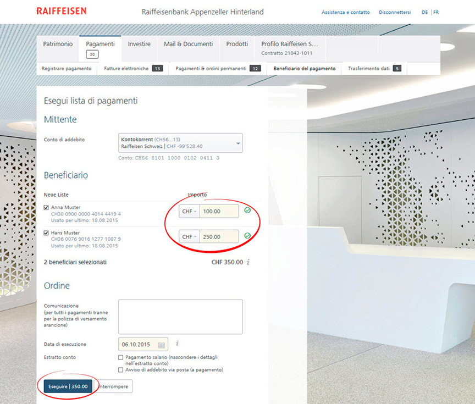The width and height of the screenshot is (475, 404).
Task: Click the info icon beside execution date
Action: 177,343
